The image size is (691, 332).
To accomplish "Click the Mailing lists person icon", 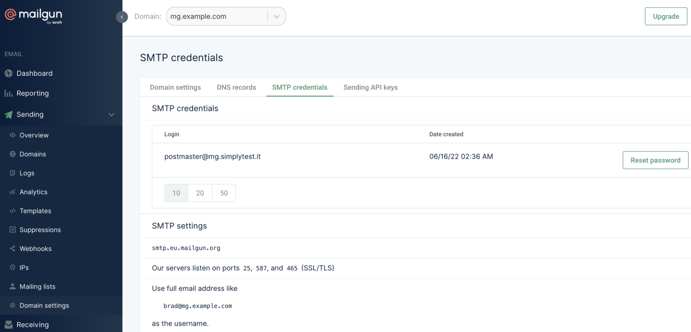I will [x=13, y=287].
